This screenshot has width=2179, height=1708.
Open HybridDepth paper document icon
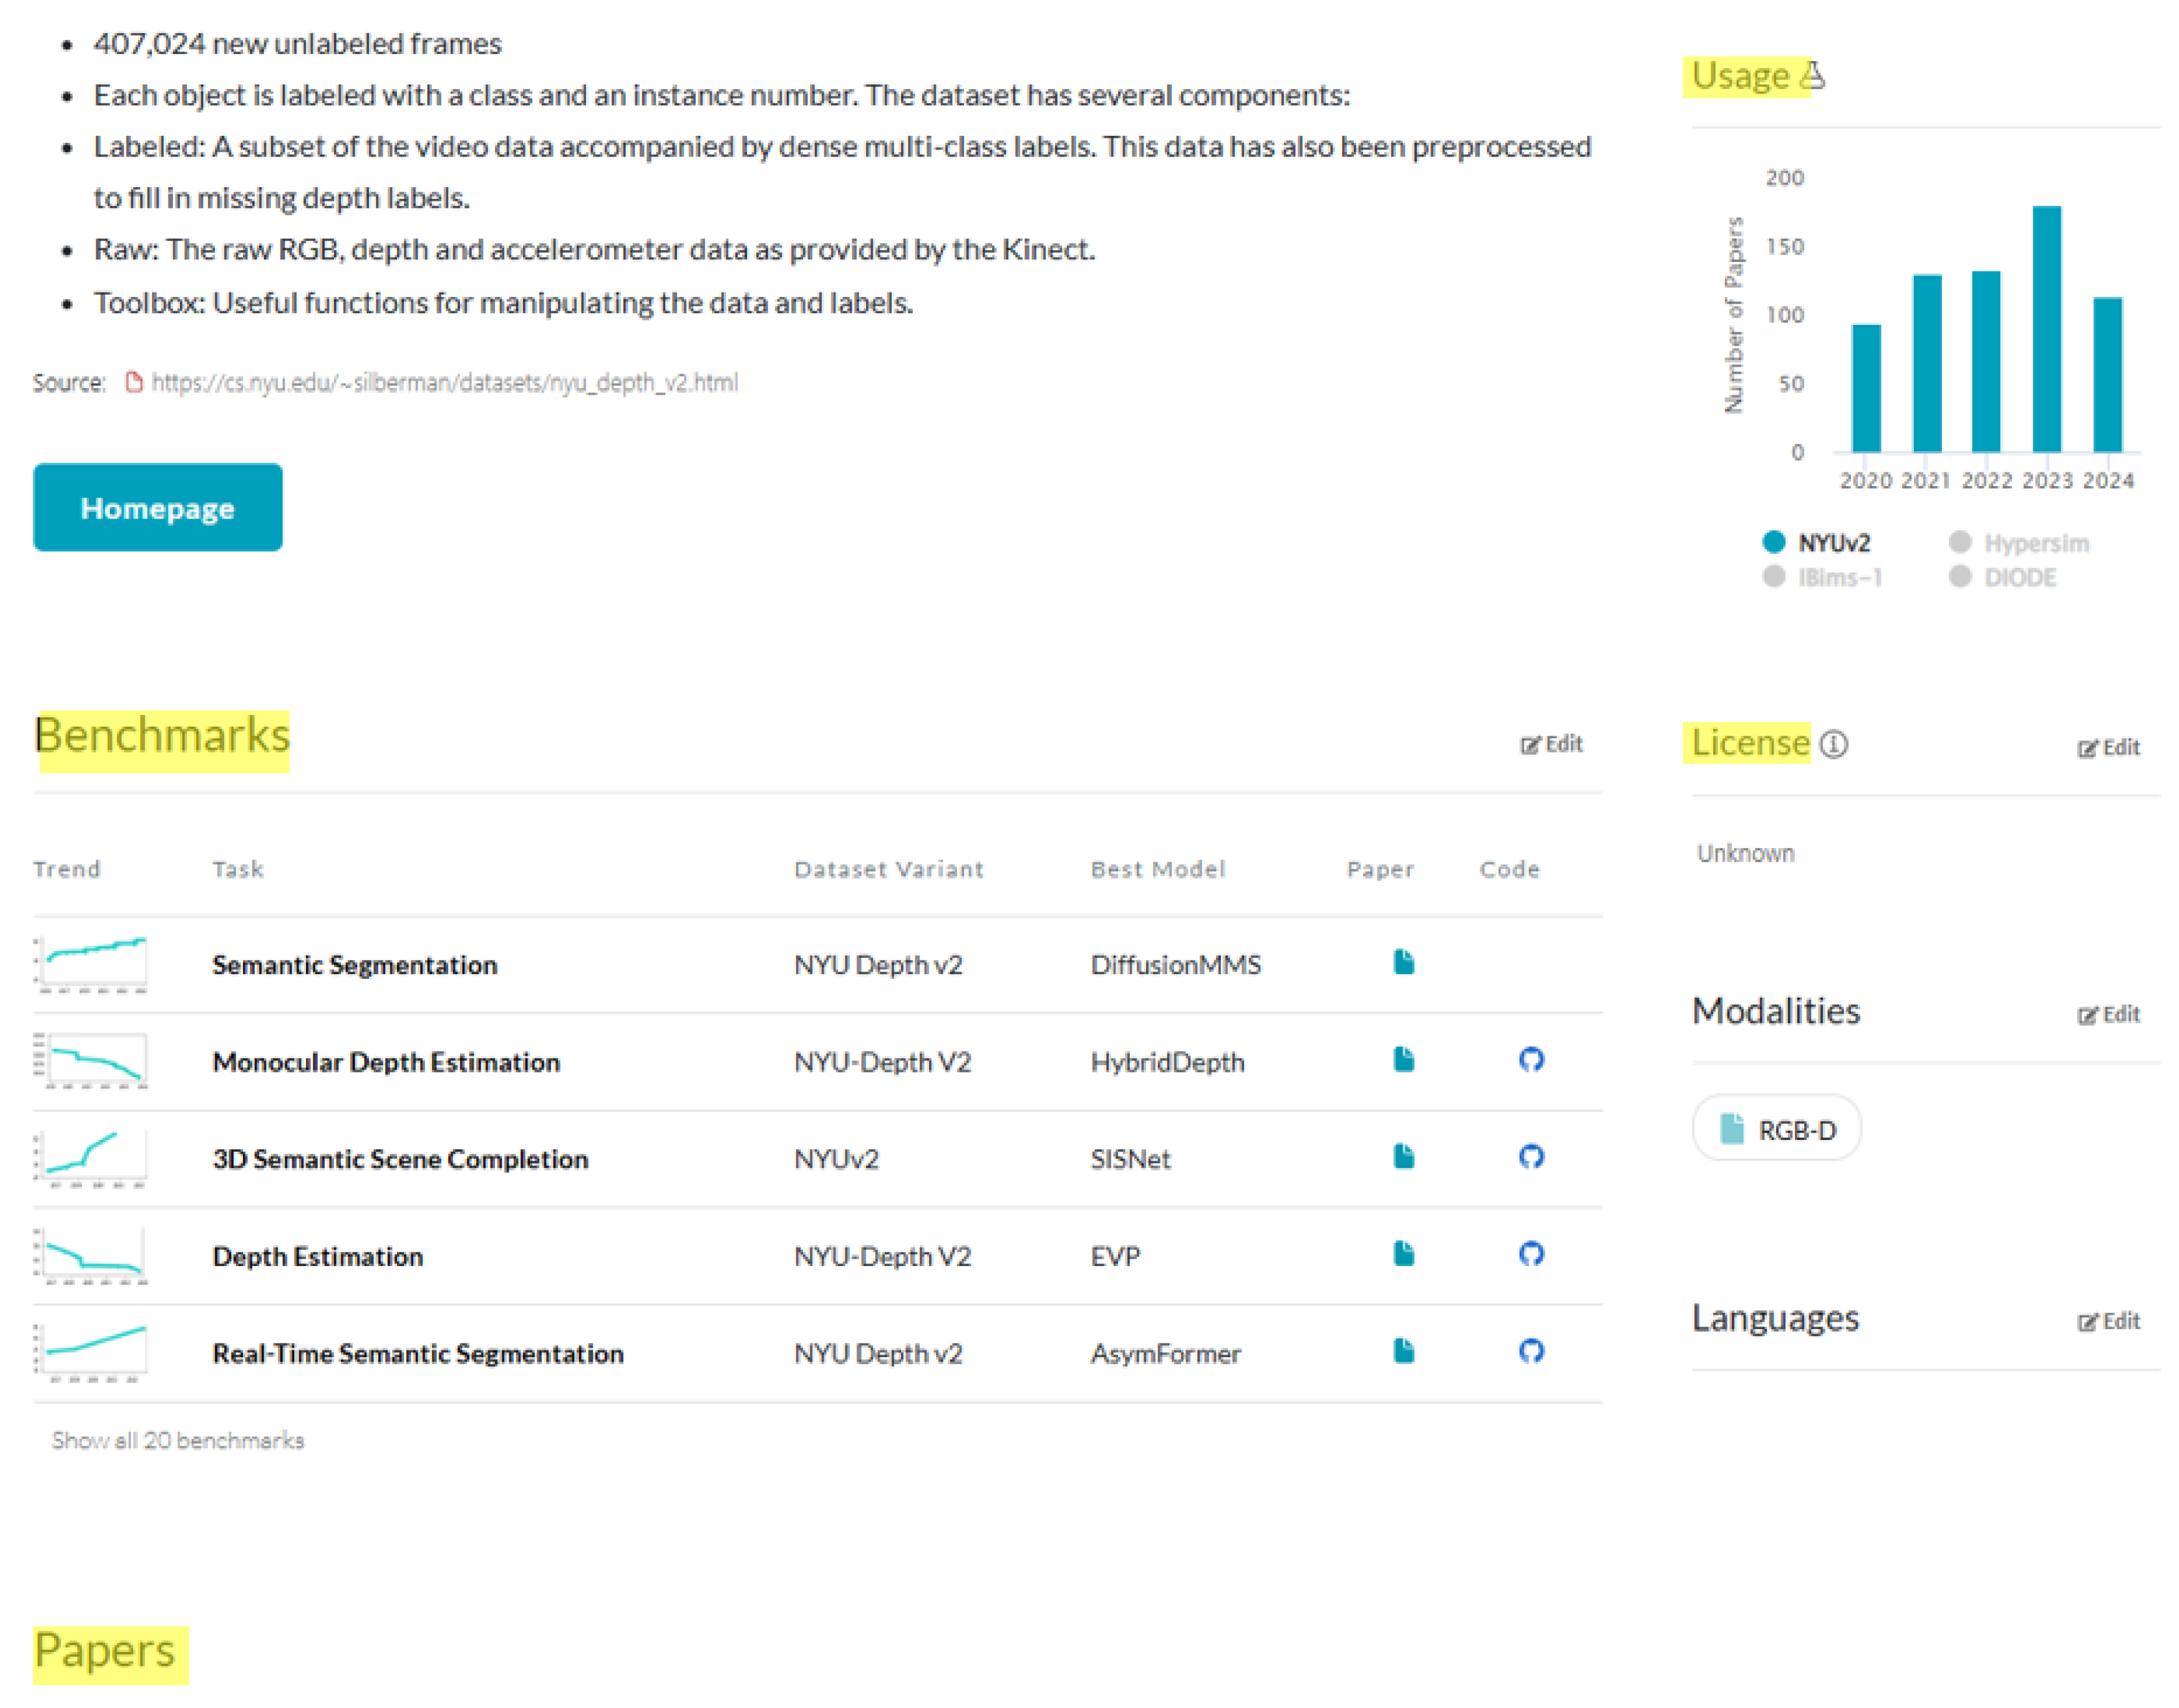pyautogui.click(x=1403, y=1059)
